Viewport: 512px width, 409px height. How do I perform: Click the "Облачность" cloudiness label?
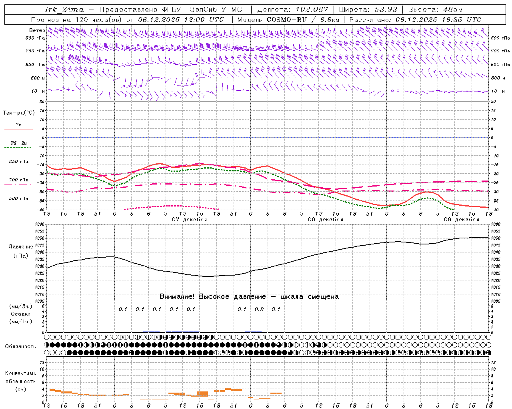tap(20, 347)
